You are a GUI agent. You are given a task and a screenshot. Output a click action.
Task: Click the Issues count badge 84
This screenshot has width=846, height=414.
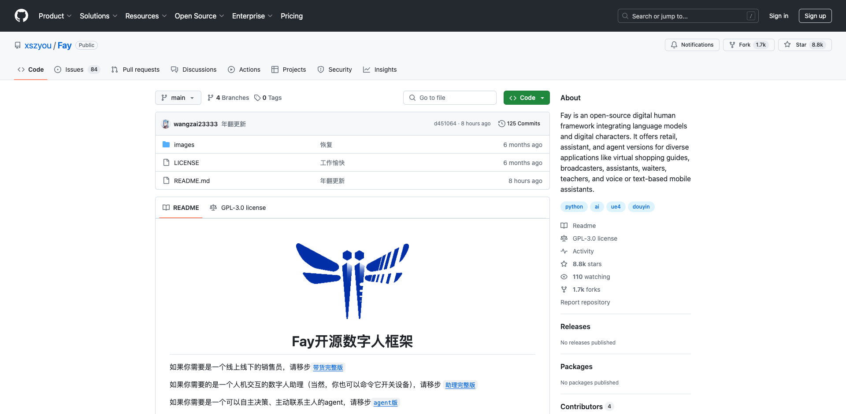(94, 70)
